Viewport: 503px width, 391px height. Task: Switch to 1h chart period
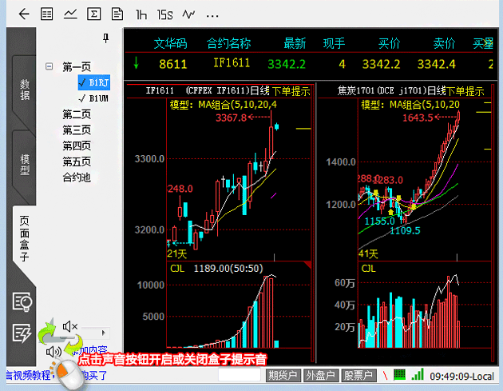click(141, 14)
